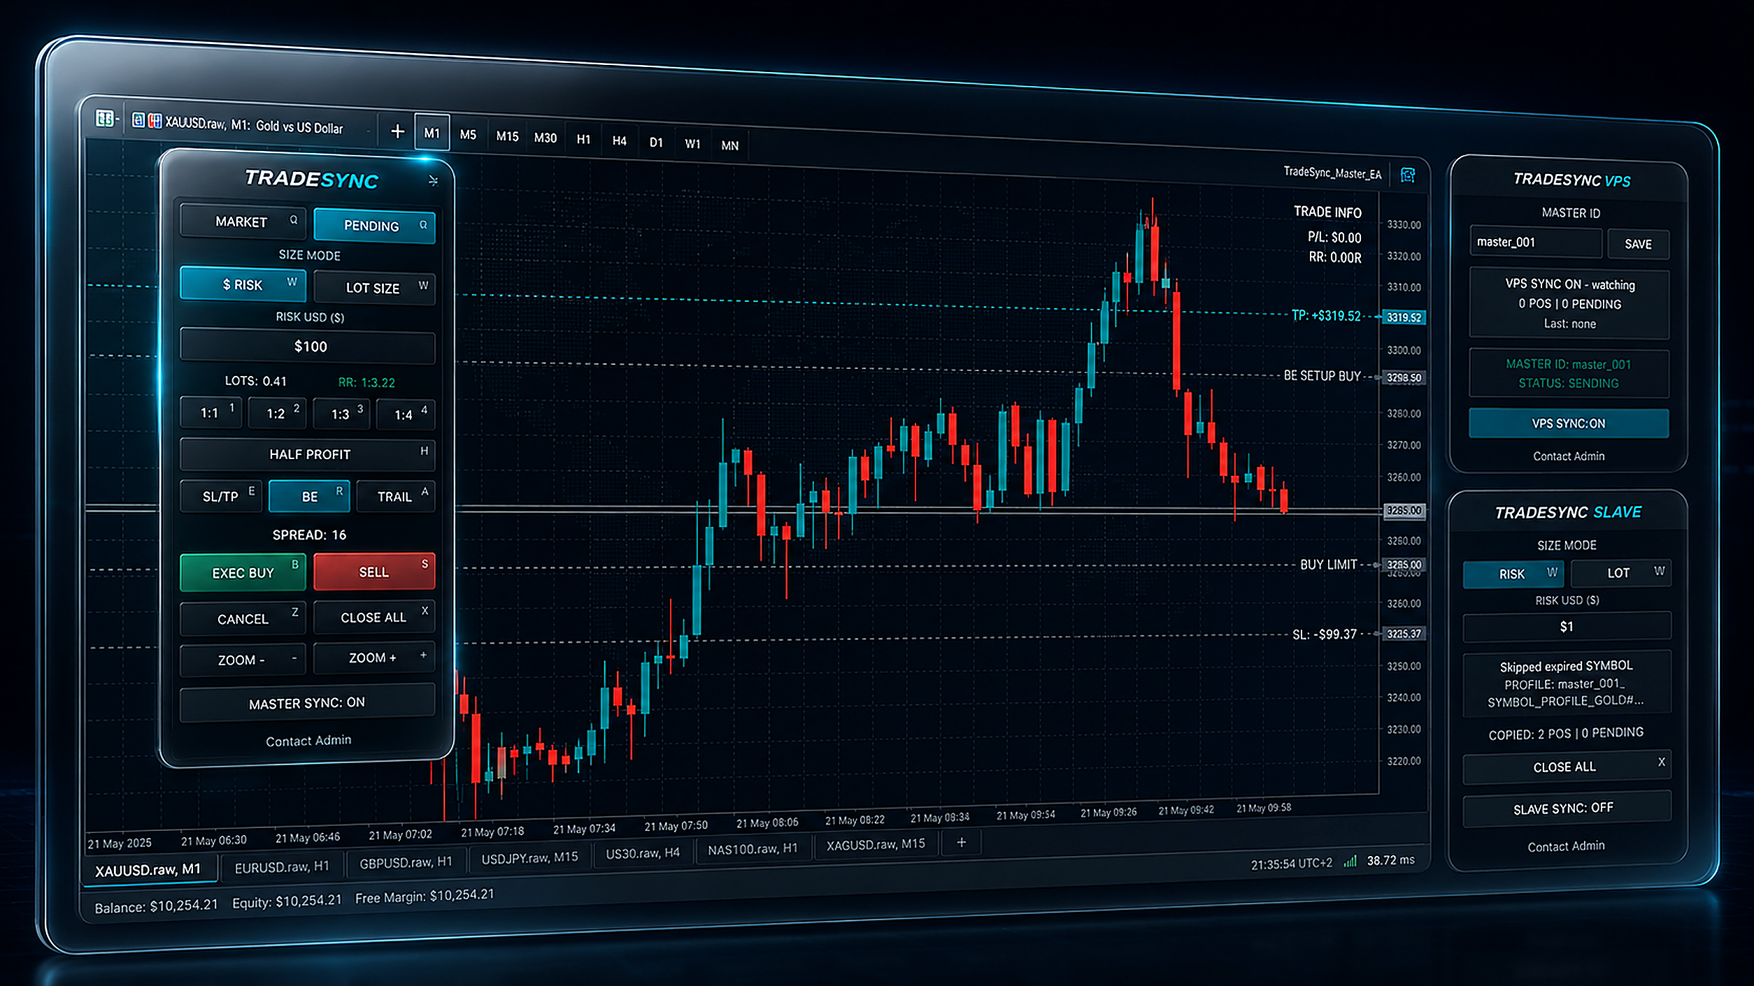Select the H1 timeframe
Image resolution: width=1754 pixels, height=986 pixels.
(x=583, y=140)
